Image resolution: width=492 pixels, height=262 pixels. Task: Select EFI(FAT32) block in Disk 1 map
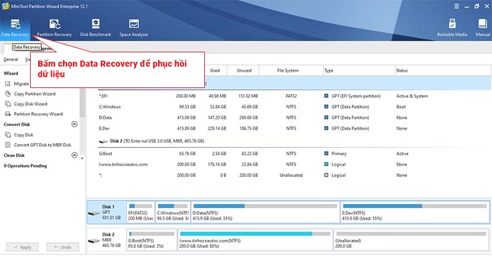[x=141, y=212]
